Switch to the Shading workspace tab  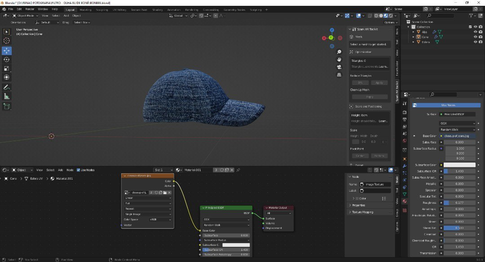(x=157, y=9)
